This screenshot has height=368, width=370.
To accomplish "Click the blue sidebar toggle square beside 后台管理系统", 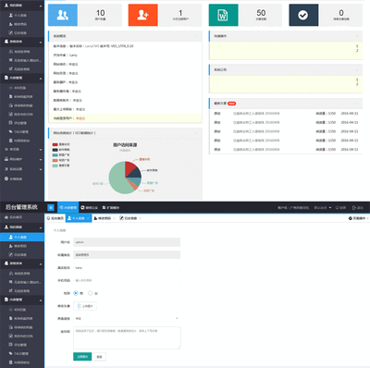I will 51,208.
